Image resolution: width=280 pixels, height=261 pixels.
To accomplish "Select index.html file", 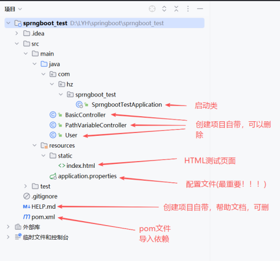I will point(81,166).
